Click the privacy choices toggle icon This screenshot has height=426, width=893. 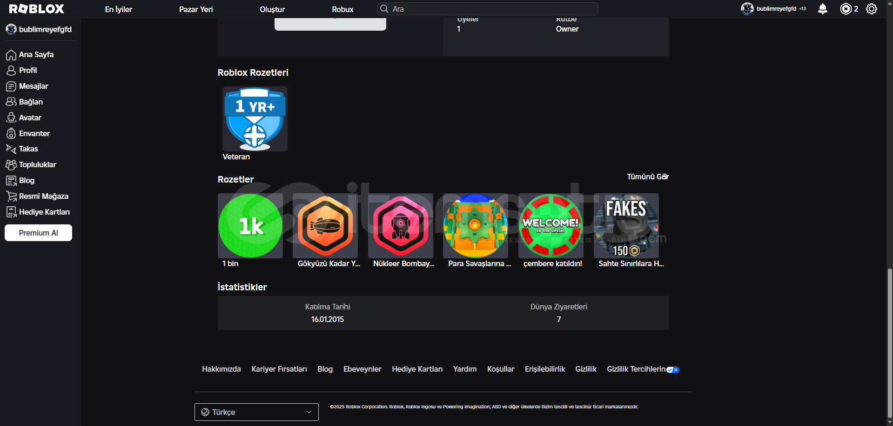pyautogui.click(x=673, y=370)
